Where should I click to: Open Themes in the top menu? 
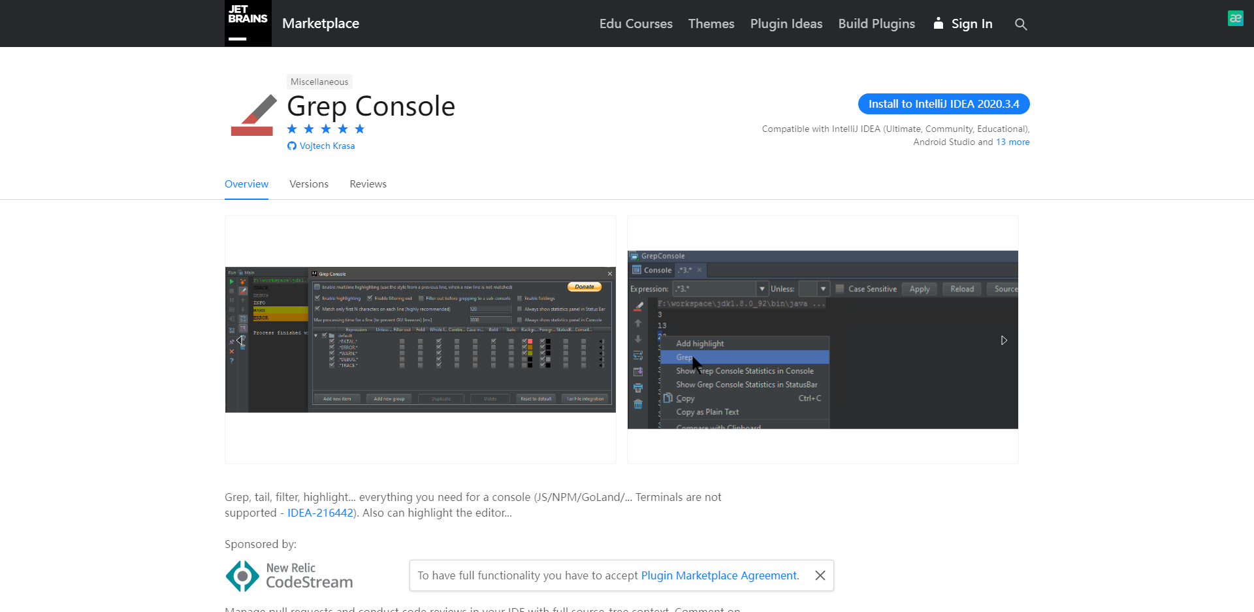[711, 24]
